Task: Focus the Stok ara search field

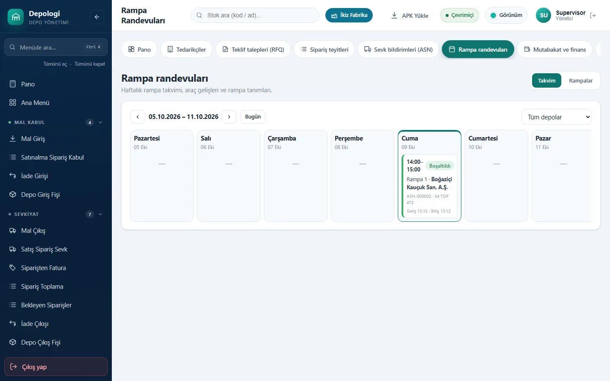Action: click(255, 15)
